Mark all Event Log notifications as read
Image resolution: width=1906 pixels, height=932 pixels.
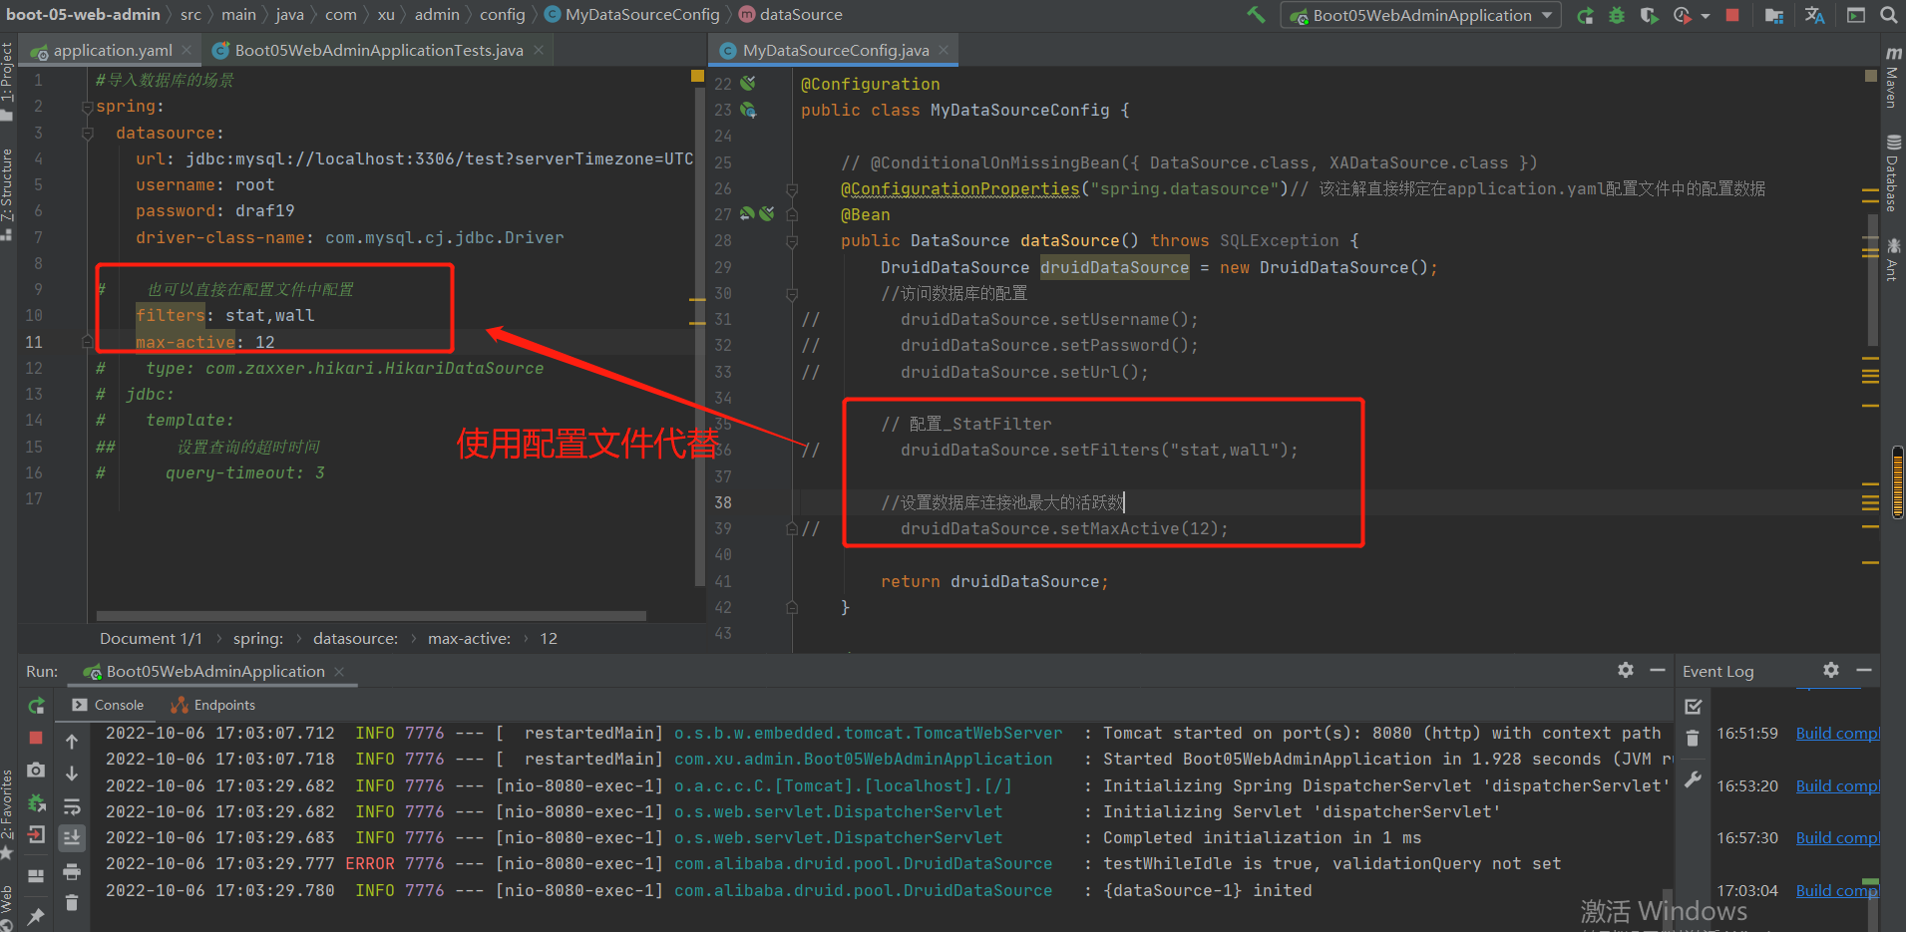coord(1693,707)
